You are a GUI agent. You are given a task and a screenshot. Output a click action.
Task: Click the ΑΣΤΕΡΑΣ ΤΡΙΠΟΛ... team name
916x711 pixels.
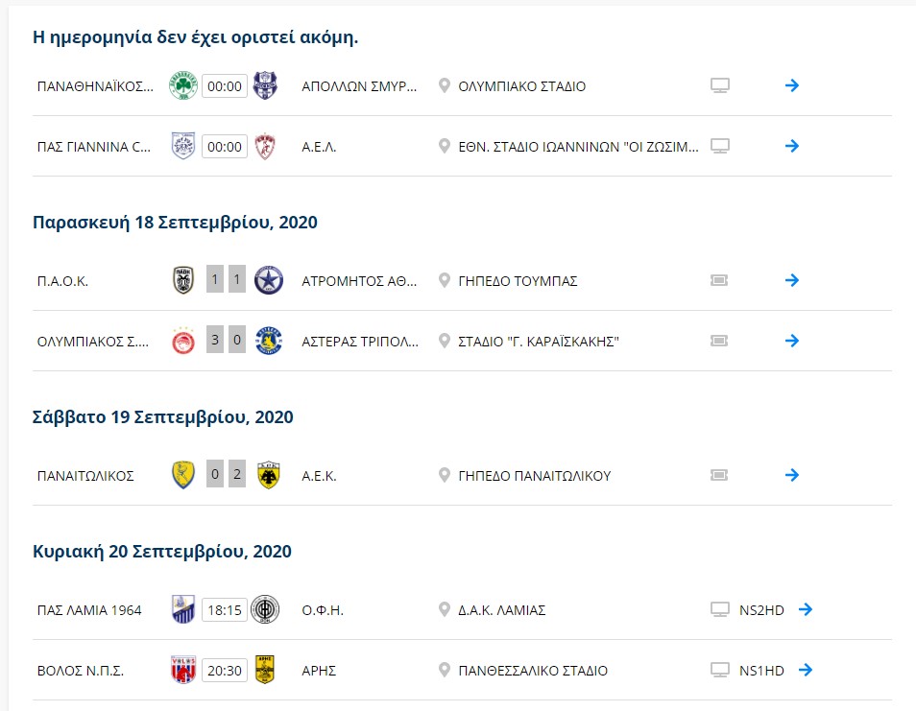point(360,342)
